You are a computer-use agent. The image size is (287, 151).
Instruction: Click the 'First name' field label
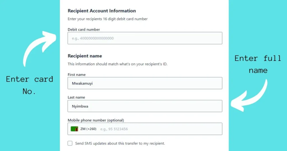77,75
